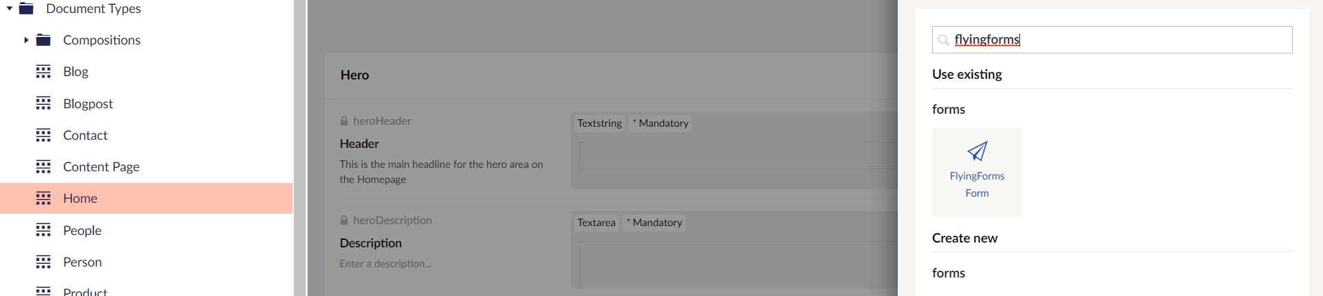This screenshot has height=296, width=1323.
Task: Open the Content Page document type
Action: click(101, 166)
